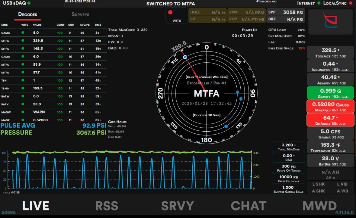Select the MAGW WARN decode row
This screenshot has width=356, height=218.
coord(53,112)
